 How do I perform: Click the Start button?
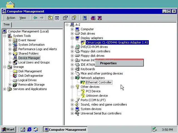click(8, 129)
